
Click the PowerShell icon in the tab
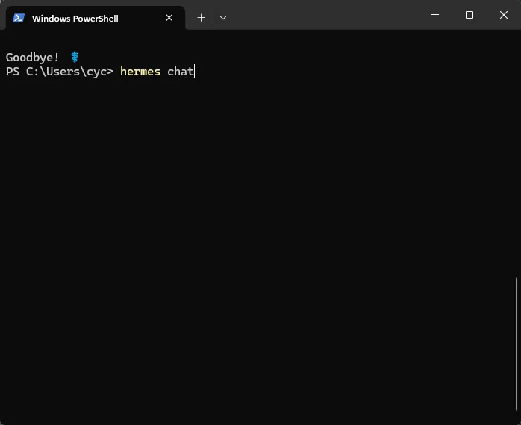coord(19,18)
